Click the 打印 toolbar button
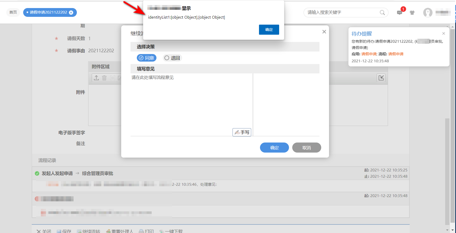 tap(146, 231)
